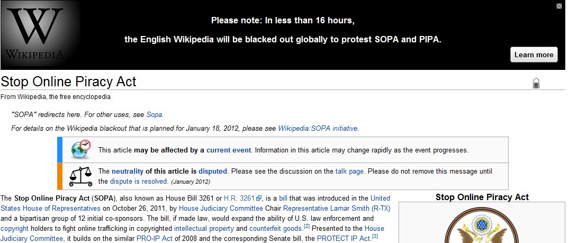This screenshot has width=569, height=243.
Task: Click the padlock protection icon
Action: coord(536,83)
